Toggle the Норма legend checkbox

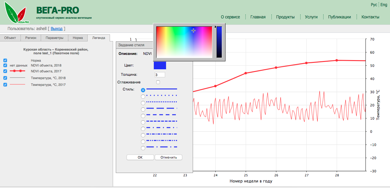tap(5, 61)
